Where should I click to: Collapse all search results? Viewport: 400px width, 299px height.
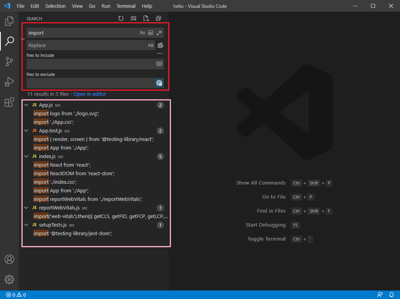(158, 18)
